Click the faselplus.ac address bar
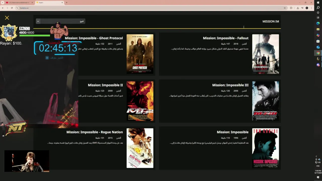Image resolution: width=322 pixels, height=181 pixels. coord(151,8)
